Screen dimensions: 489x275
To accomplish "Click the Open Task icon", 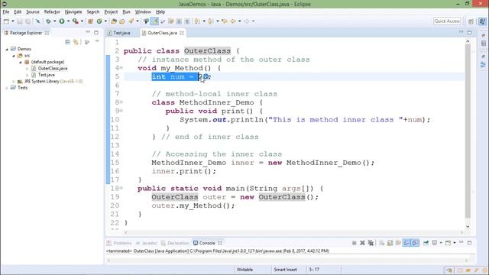I will point(122,21).
